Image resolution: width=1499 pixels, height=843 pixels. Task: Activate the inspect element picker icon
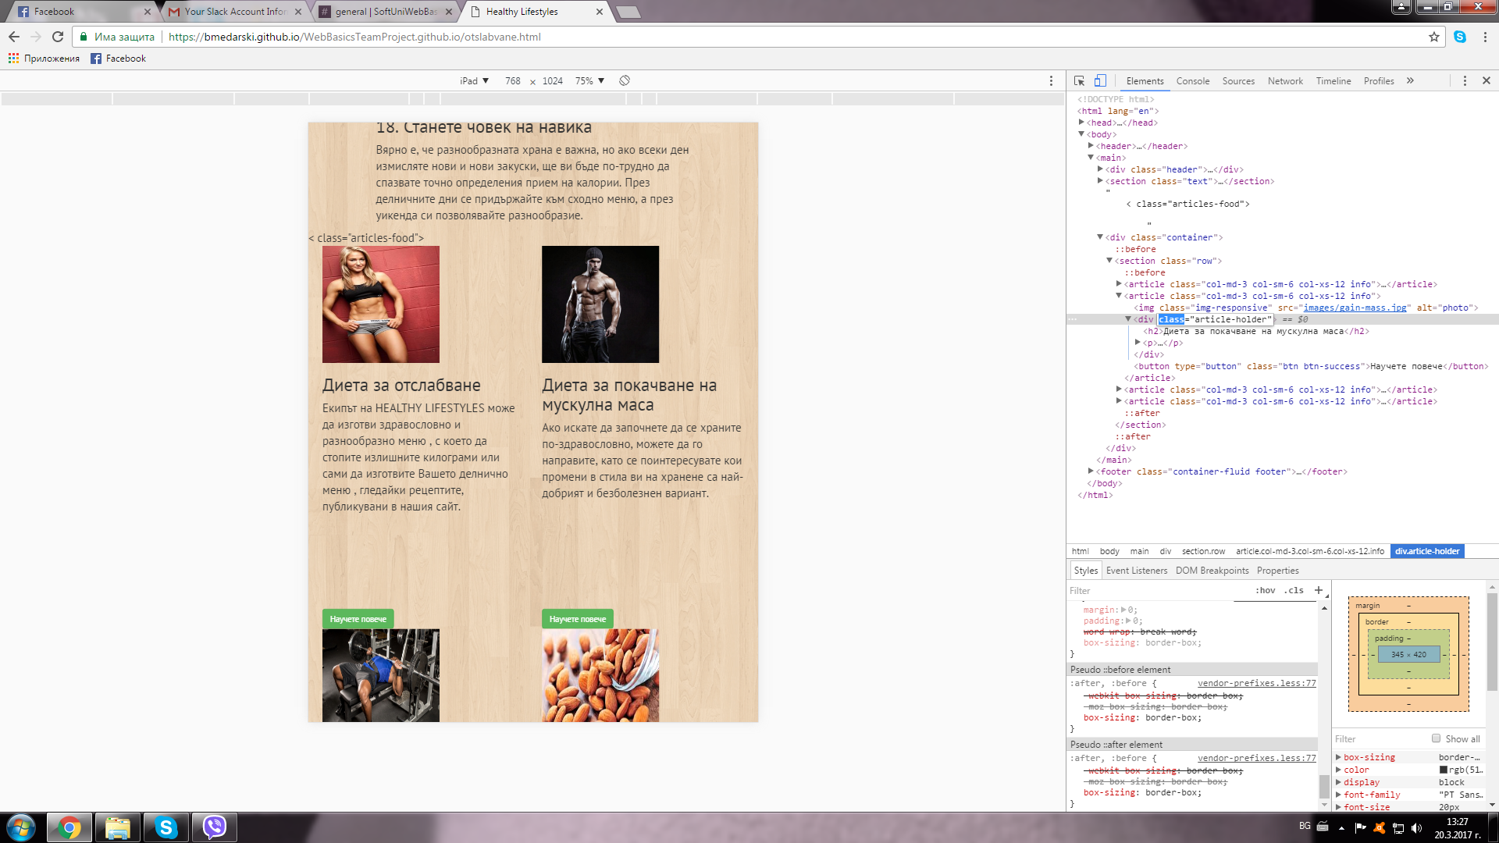click(1079, 80)
